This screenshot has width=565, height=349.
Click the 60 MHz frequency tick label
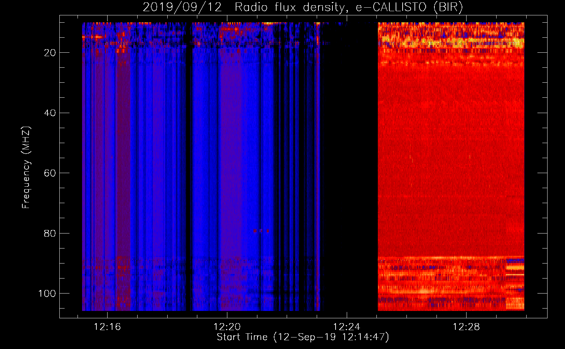[50, 173]
